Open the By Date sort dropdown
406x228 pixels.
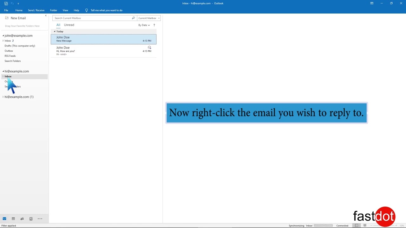tap(144, 25)
